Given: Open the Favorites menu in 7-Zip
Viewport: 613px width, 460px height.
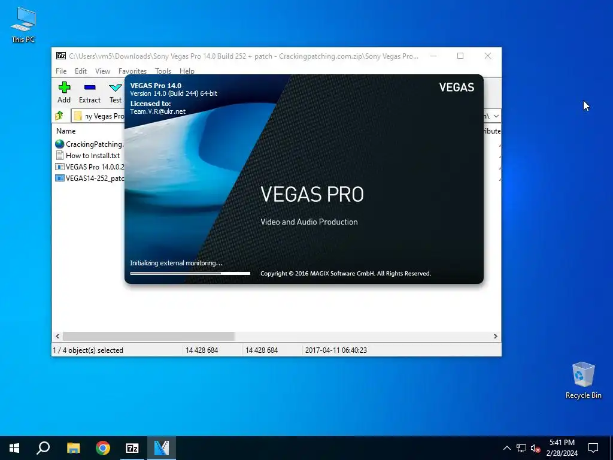Looking at the screenshot, I should (x=132, y=71).
